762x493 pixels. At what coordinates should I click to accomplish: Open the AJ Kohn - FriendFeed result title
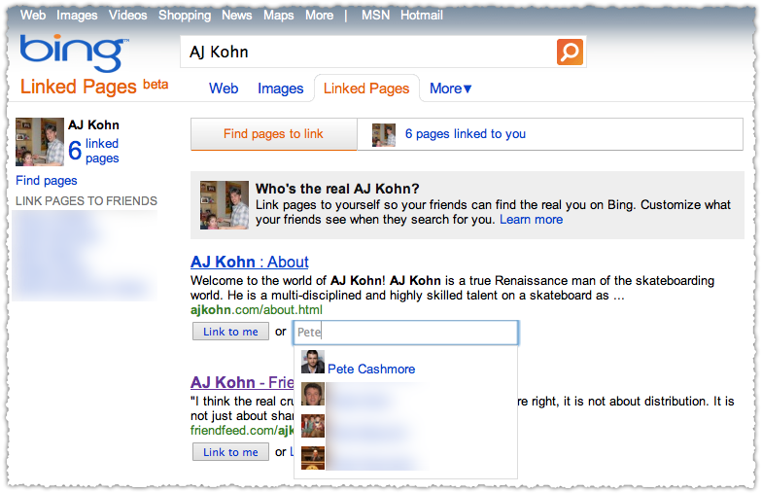point(242,383)
